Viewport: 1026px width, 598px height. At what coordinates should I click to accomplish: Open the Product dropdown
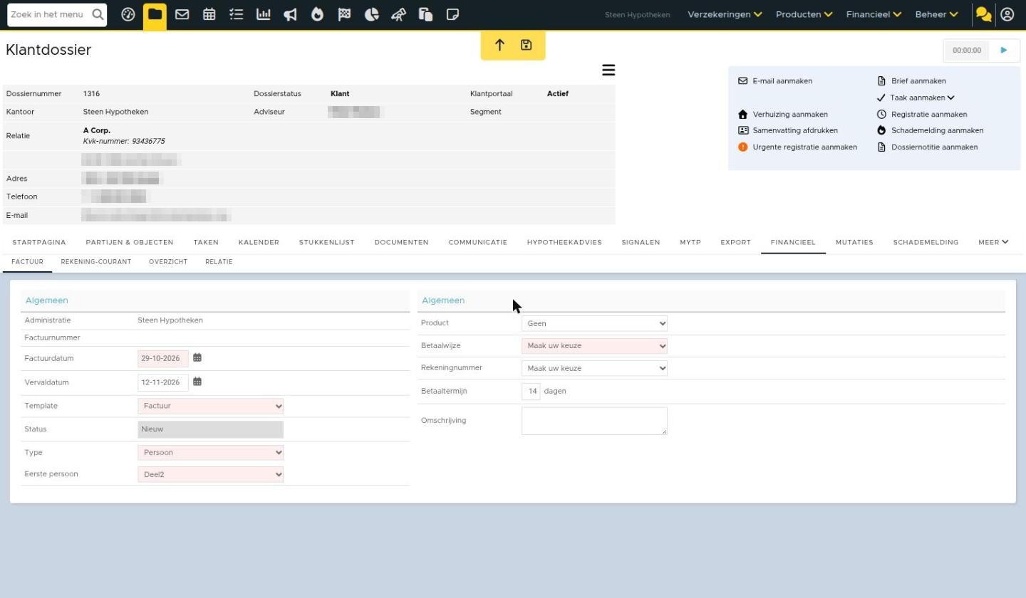coord(594,323)
